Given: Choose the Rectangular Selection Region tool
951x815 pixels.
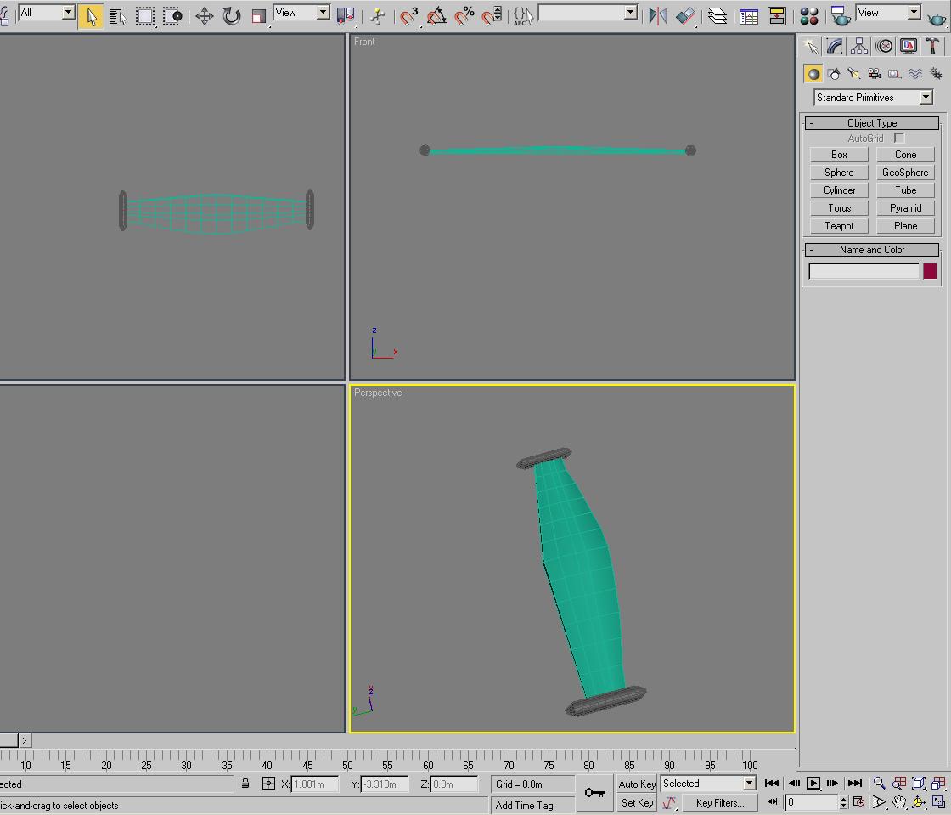Looking at the screenshot, I should point(145,16).
